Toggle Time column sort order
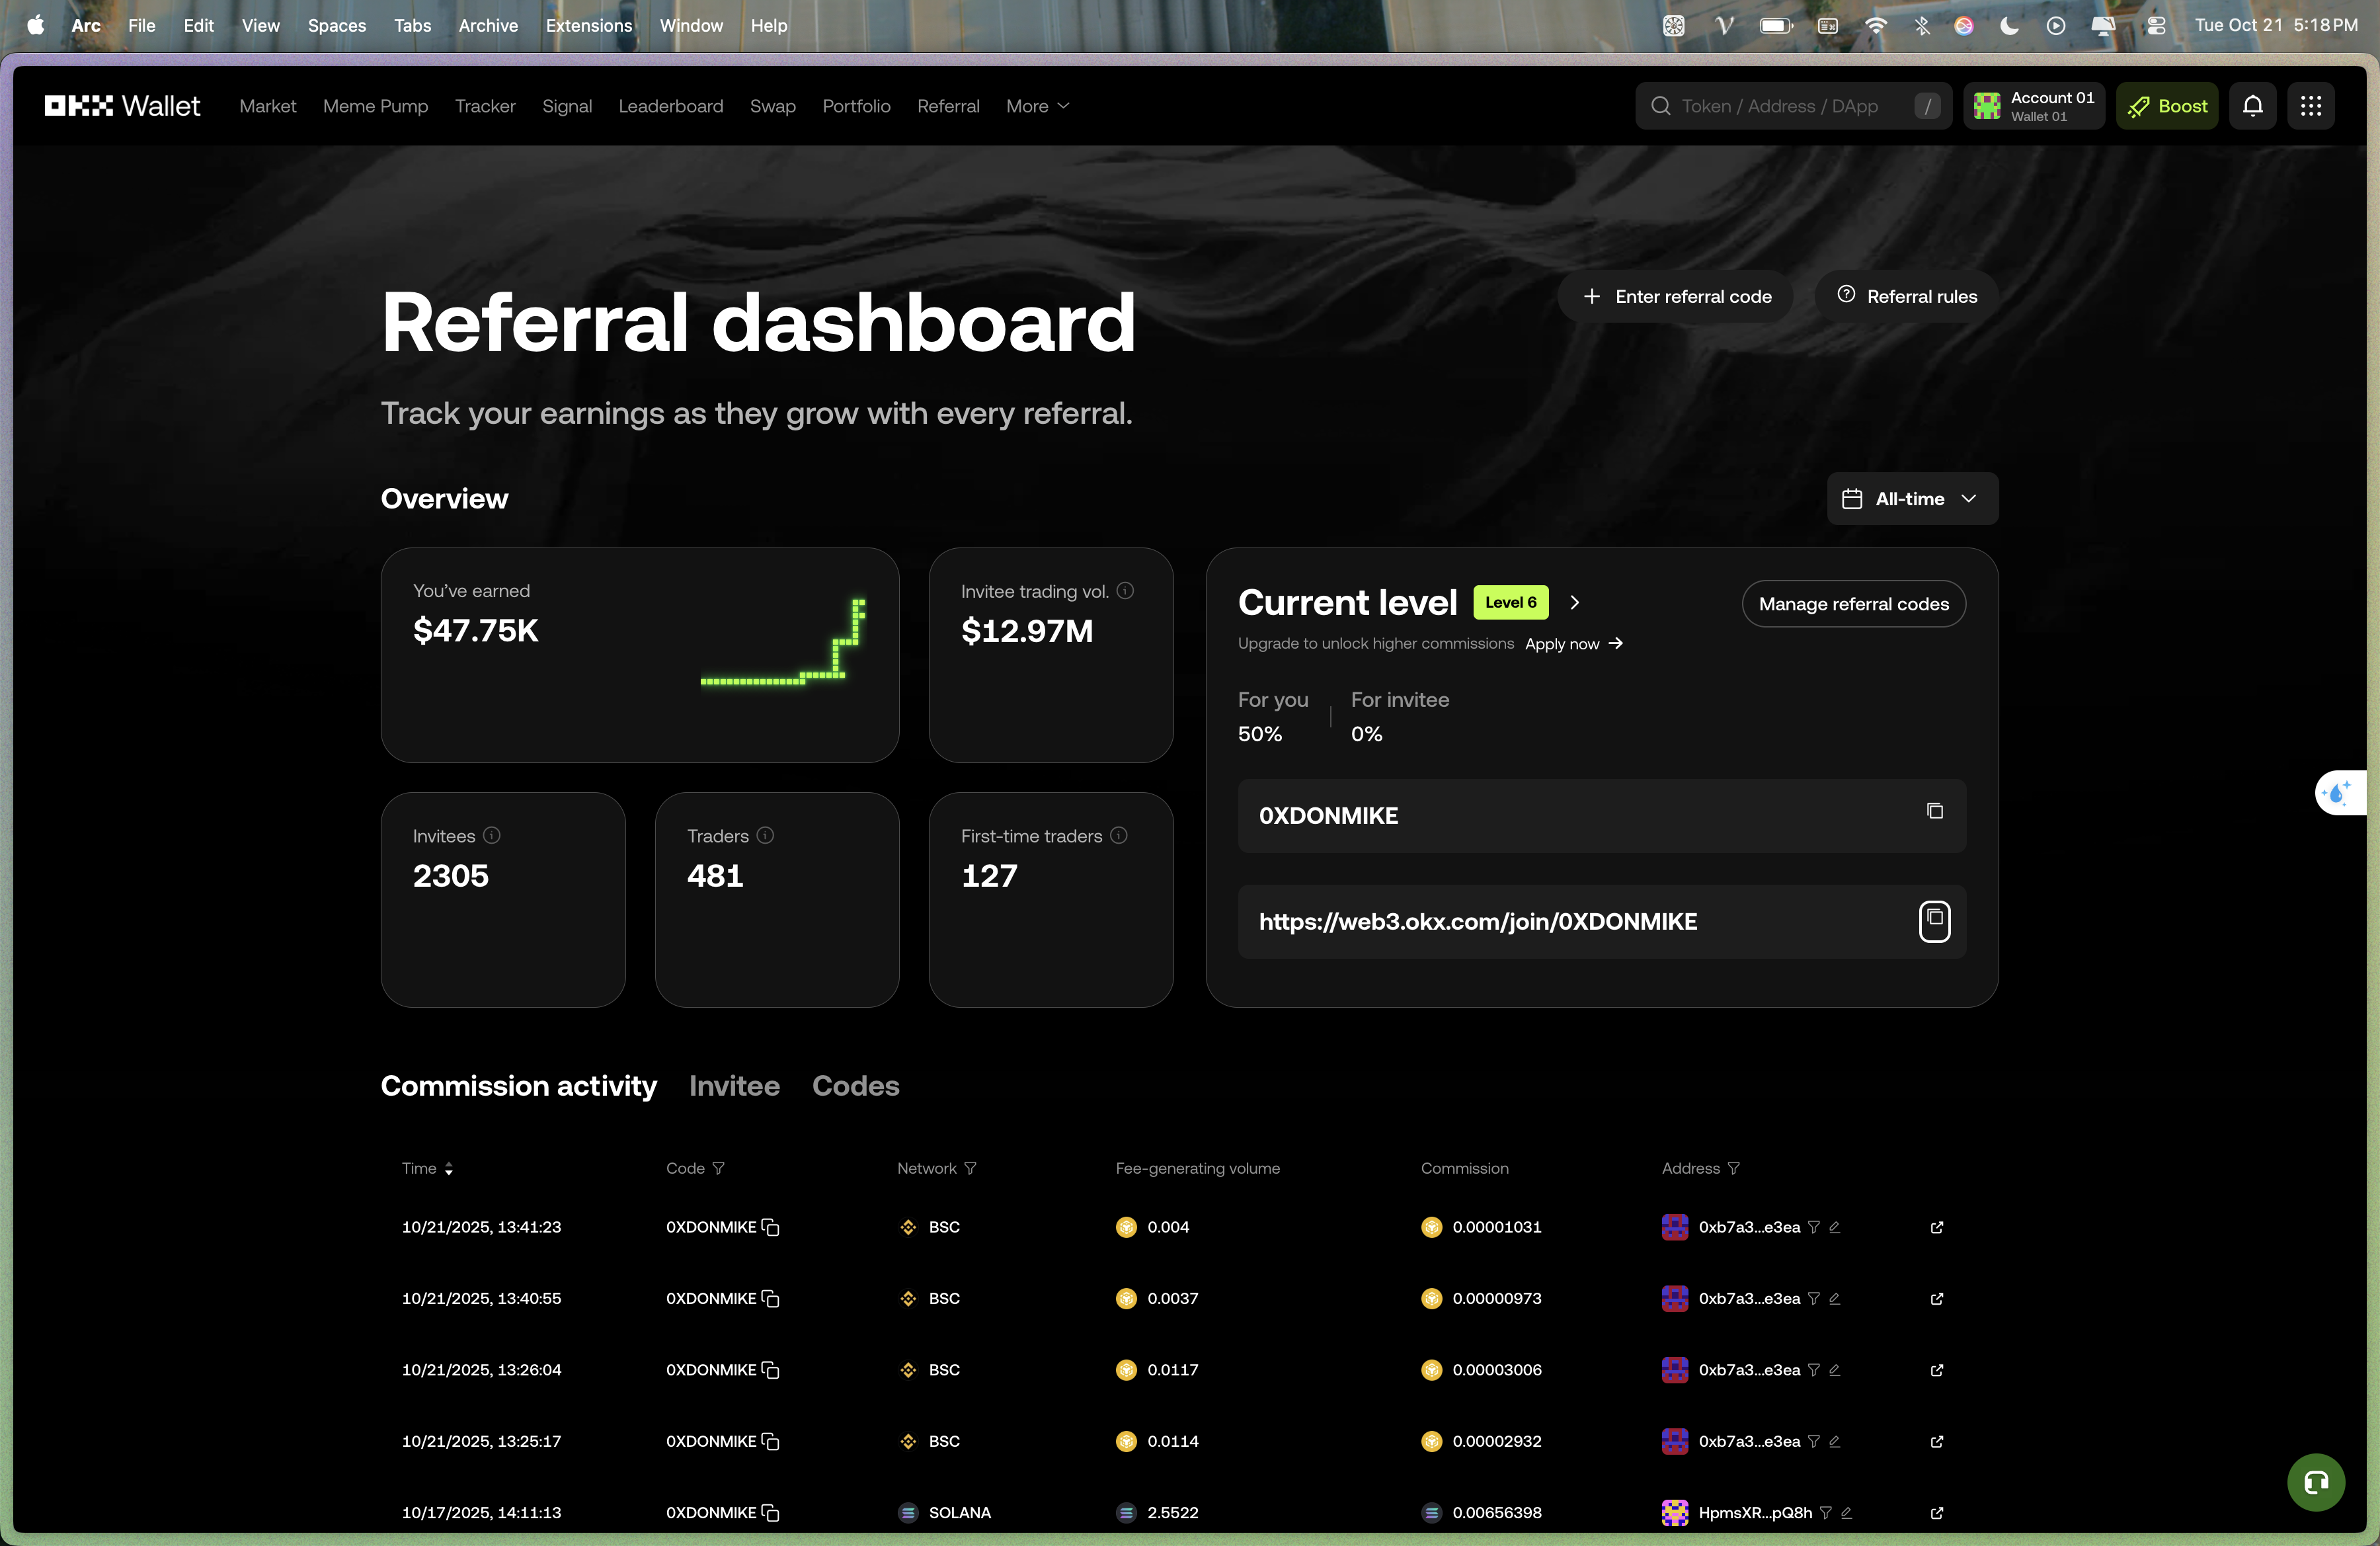Image resolution: width=2380 pixels, height=1546 pixels. tap(448, 1168)
